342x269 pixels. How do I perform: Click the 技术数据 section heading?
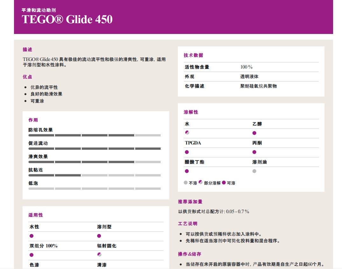tap(193, 55)
